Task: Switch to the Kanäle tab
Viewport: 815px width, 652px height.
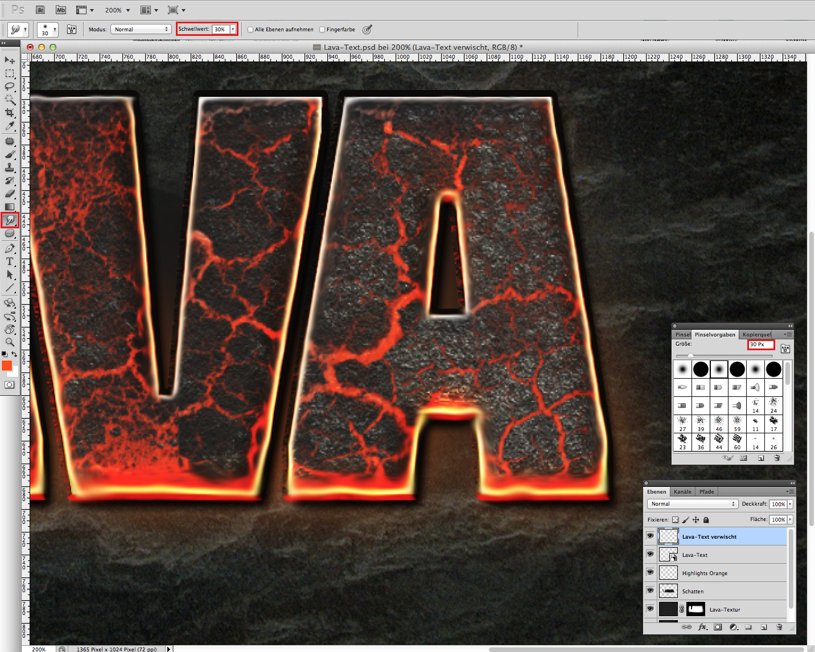Action: pos(682,491)
